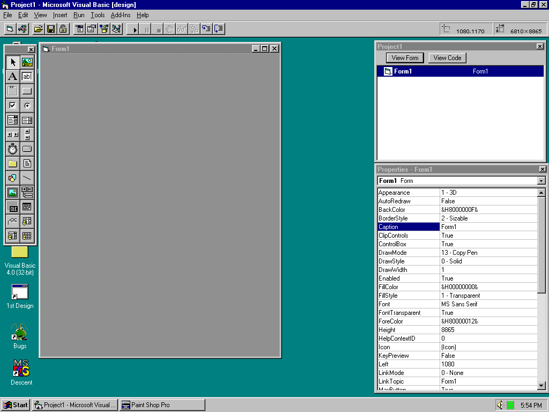Select the Line drawing tool
This screenshot has height=412, width=549.
point(27,178)
